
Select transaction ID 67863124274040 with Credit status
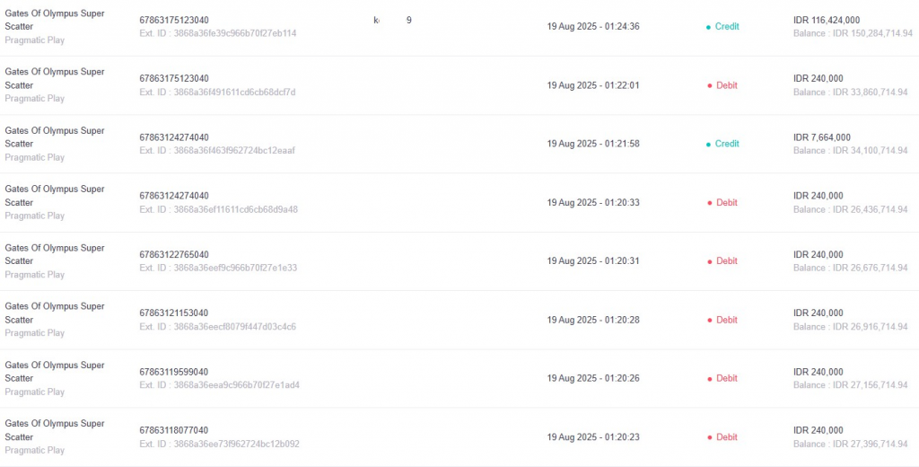[174, 137]
